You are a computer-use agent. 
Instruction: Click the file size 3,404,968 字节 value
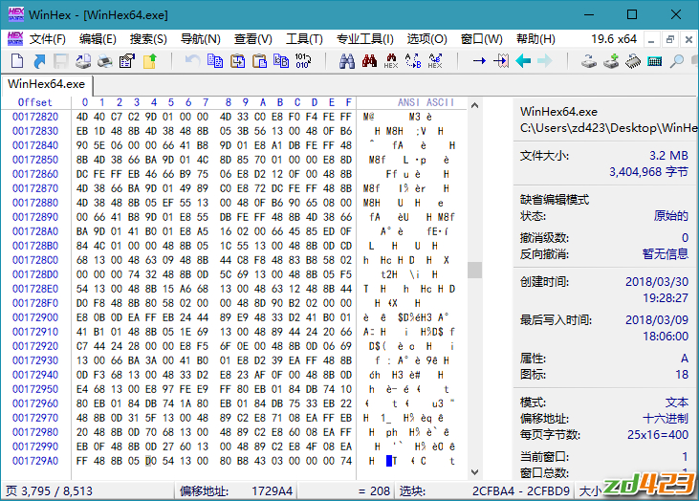648,171
